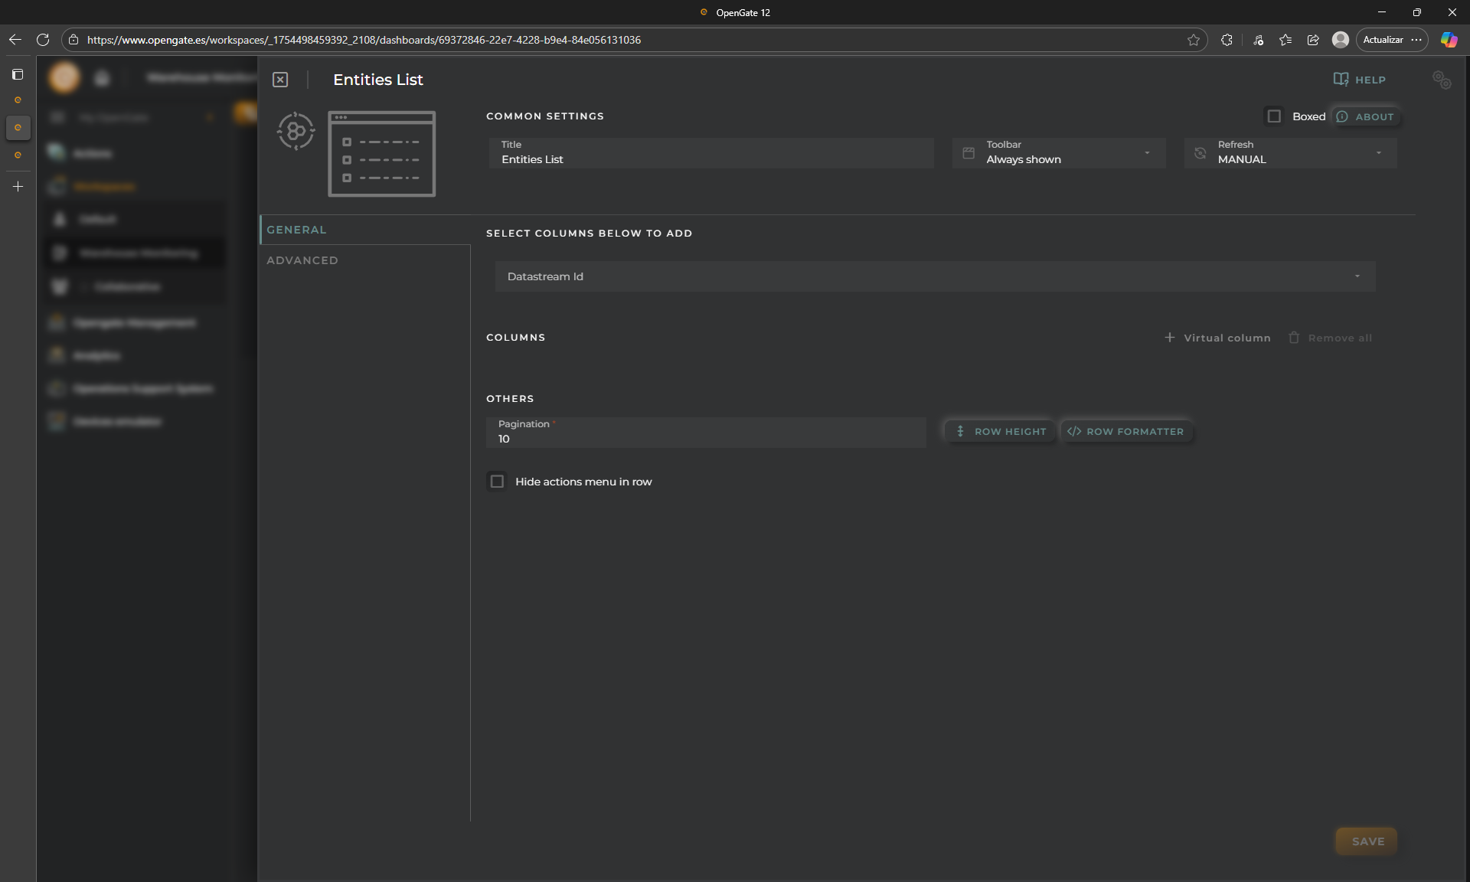Open browser extensions puzzle icon

(1227, 40)
